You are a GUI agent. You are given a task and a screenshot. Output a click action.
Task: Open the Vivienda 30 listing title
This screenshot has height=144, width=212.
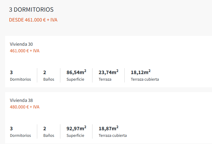tap(21, 44)
